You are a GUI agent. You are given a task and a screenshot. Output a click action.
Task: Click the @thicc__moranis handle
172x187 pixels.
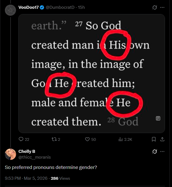click(34, 157)
